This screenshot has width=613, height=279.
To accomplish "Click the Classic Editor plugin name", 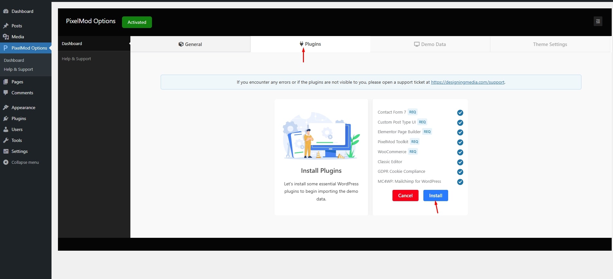I will [x=390, y=162].
